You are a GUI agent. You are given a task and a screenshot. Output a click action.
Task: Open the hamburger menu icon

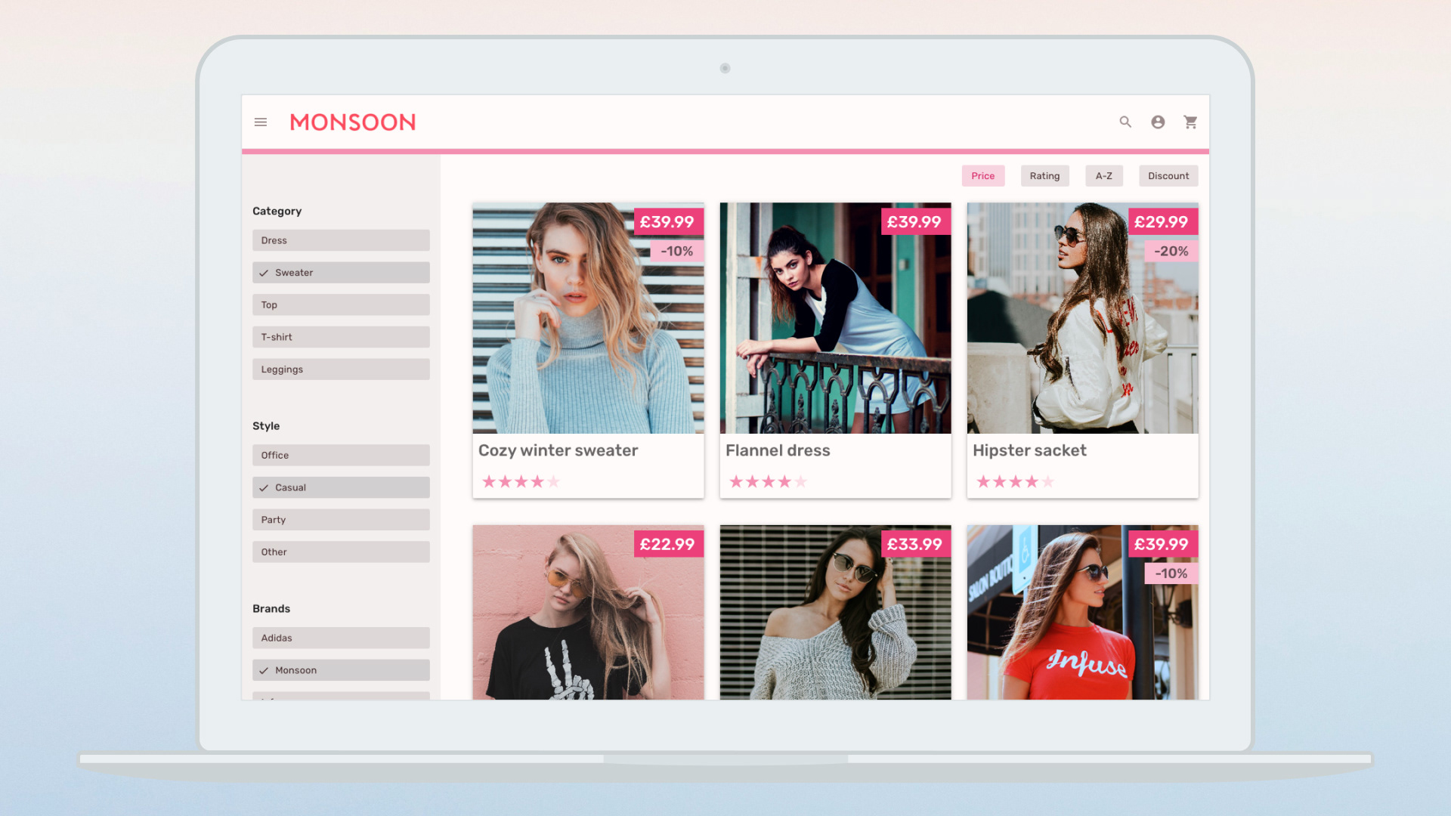tap(261, 122)
